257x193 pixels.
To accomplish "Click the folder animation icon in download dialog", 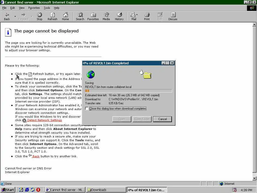I will [145, 74].
